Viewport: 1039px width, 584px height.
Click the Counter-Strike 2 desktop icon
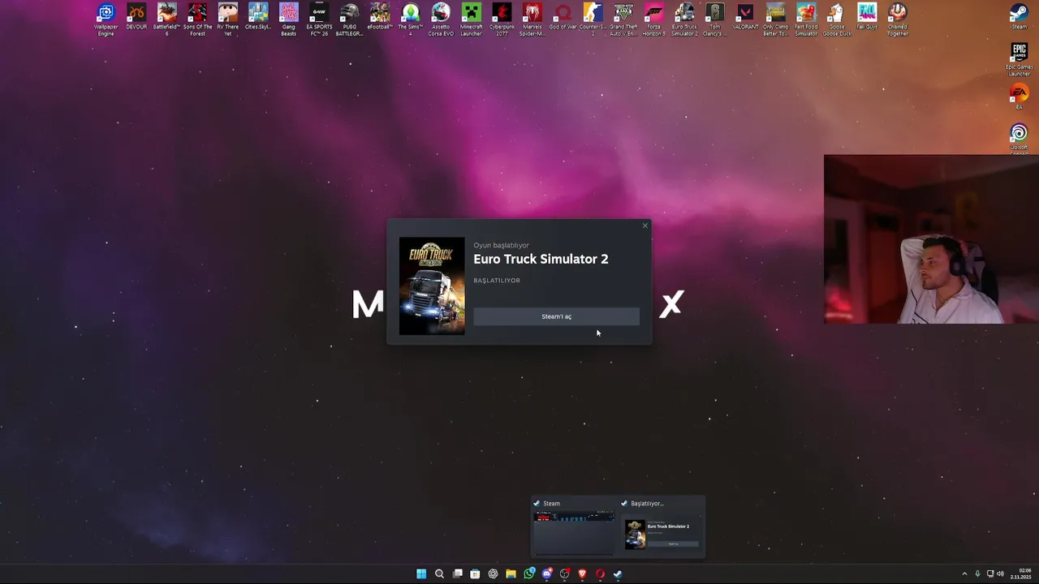tap(593, 19)
